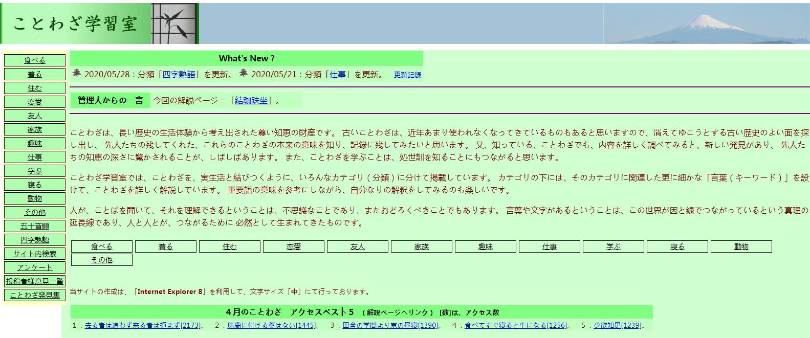The width and height of the screenshot is (810, 338).
Task: Open ことわざ発見集 in the sidebar
Action: 35,295
